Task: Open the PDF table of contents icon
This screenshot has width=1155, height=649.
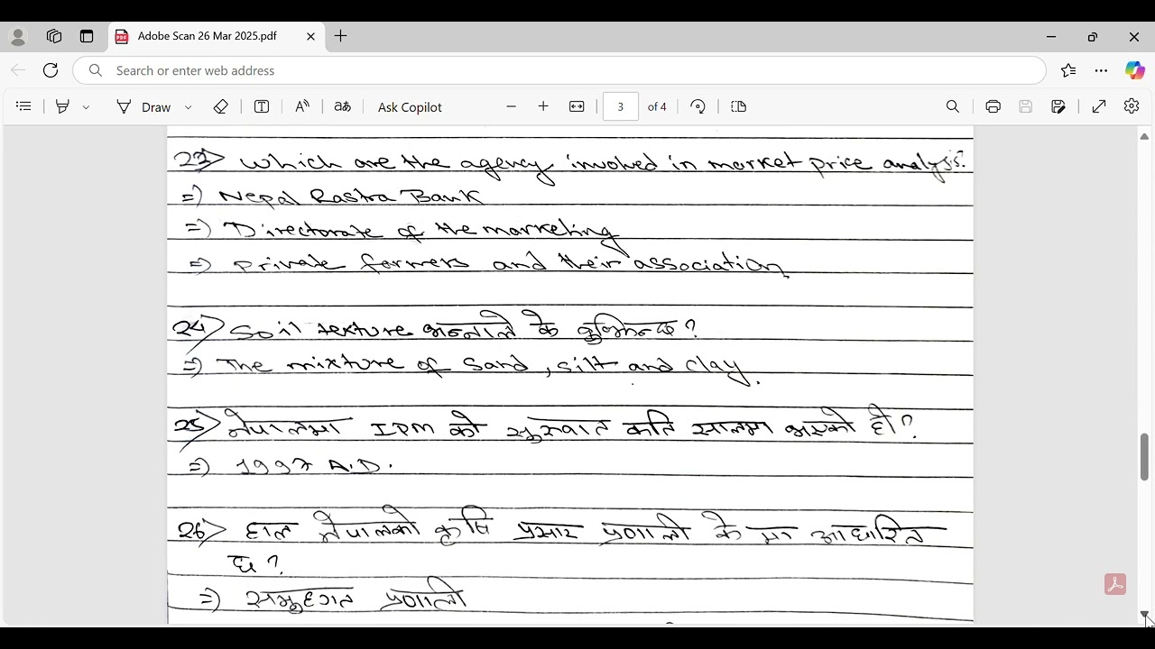Action: [x=24, y=106]
